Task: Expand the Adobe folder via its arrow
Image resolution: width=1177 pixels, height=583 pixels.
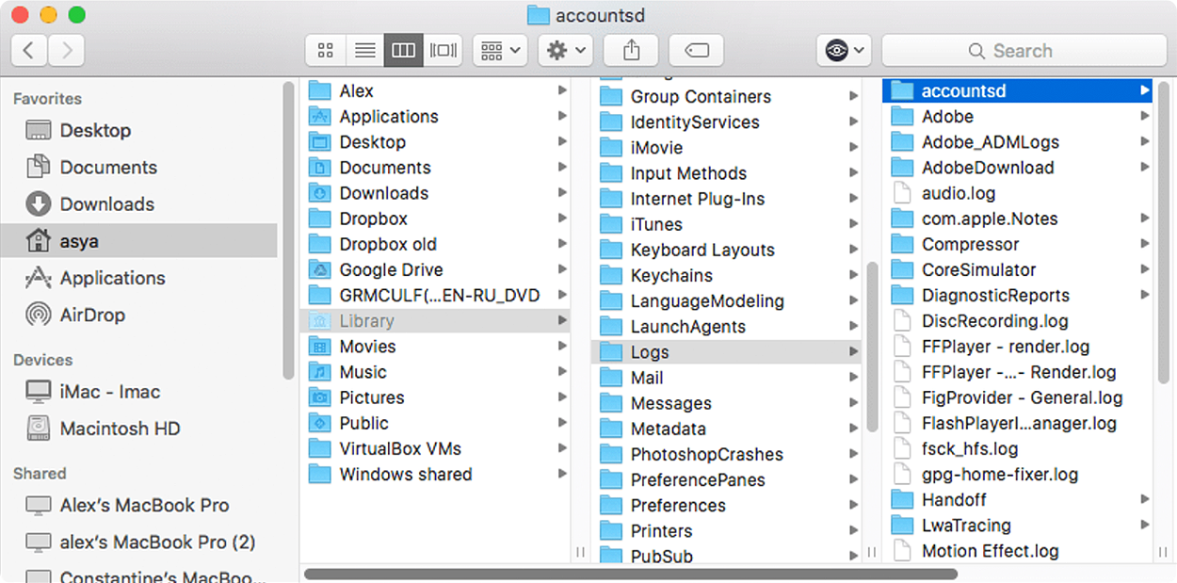Action: click(1145, 116)
